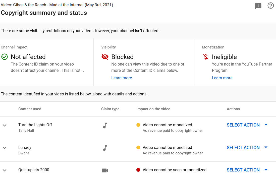Click the video camera icon for Quintuplets 2000

coord(105,170)
